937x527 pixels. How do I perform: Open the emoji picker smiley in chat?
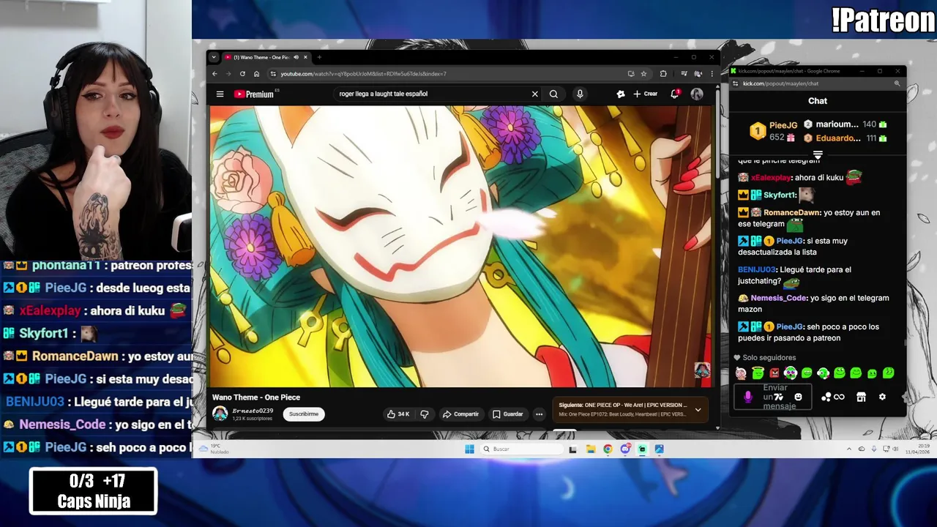798,397
